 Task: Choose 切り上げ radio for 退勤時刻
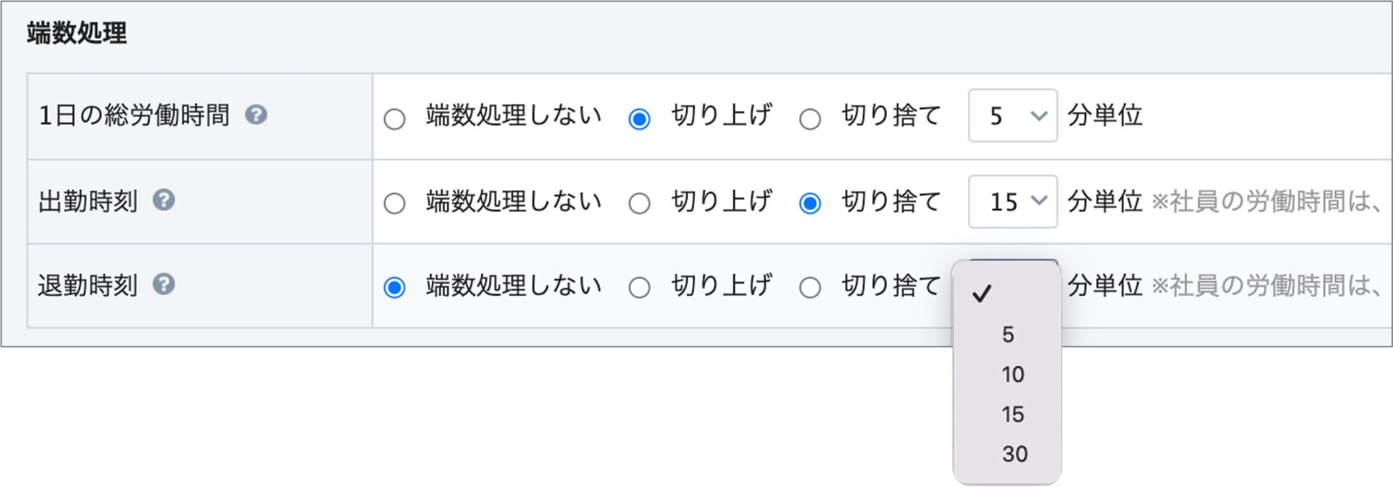[x=639, y=288]
